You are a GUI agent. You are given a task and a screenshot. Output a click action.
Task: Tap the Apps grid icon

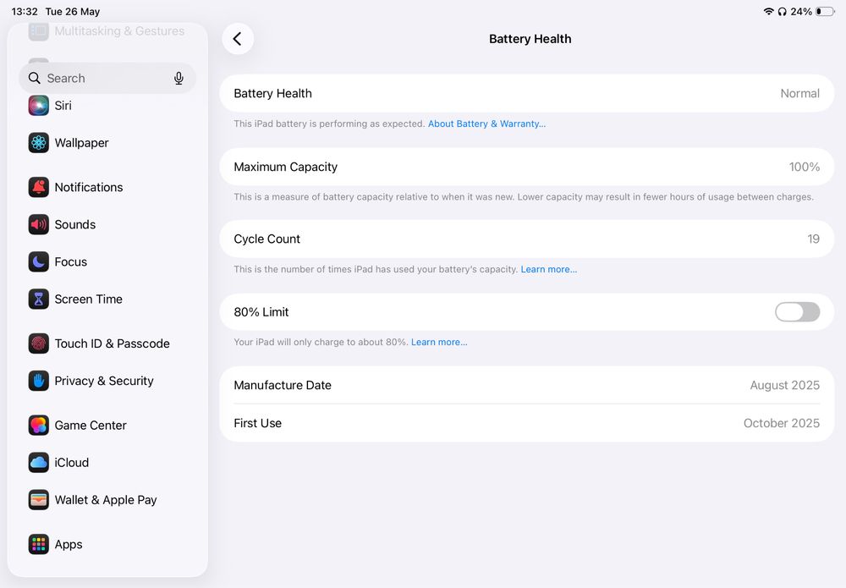38,544
